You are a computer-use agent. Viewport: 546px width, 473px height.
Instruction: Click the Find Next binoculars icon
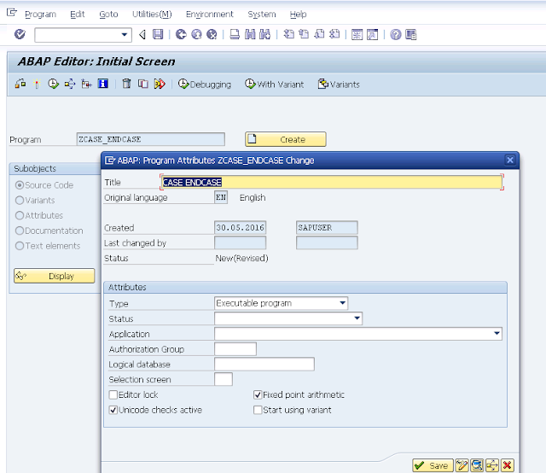[x=264, y=34]
